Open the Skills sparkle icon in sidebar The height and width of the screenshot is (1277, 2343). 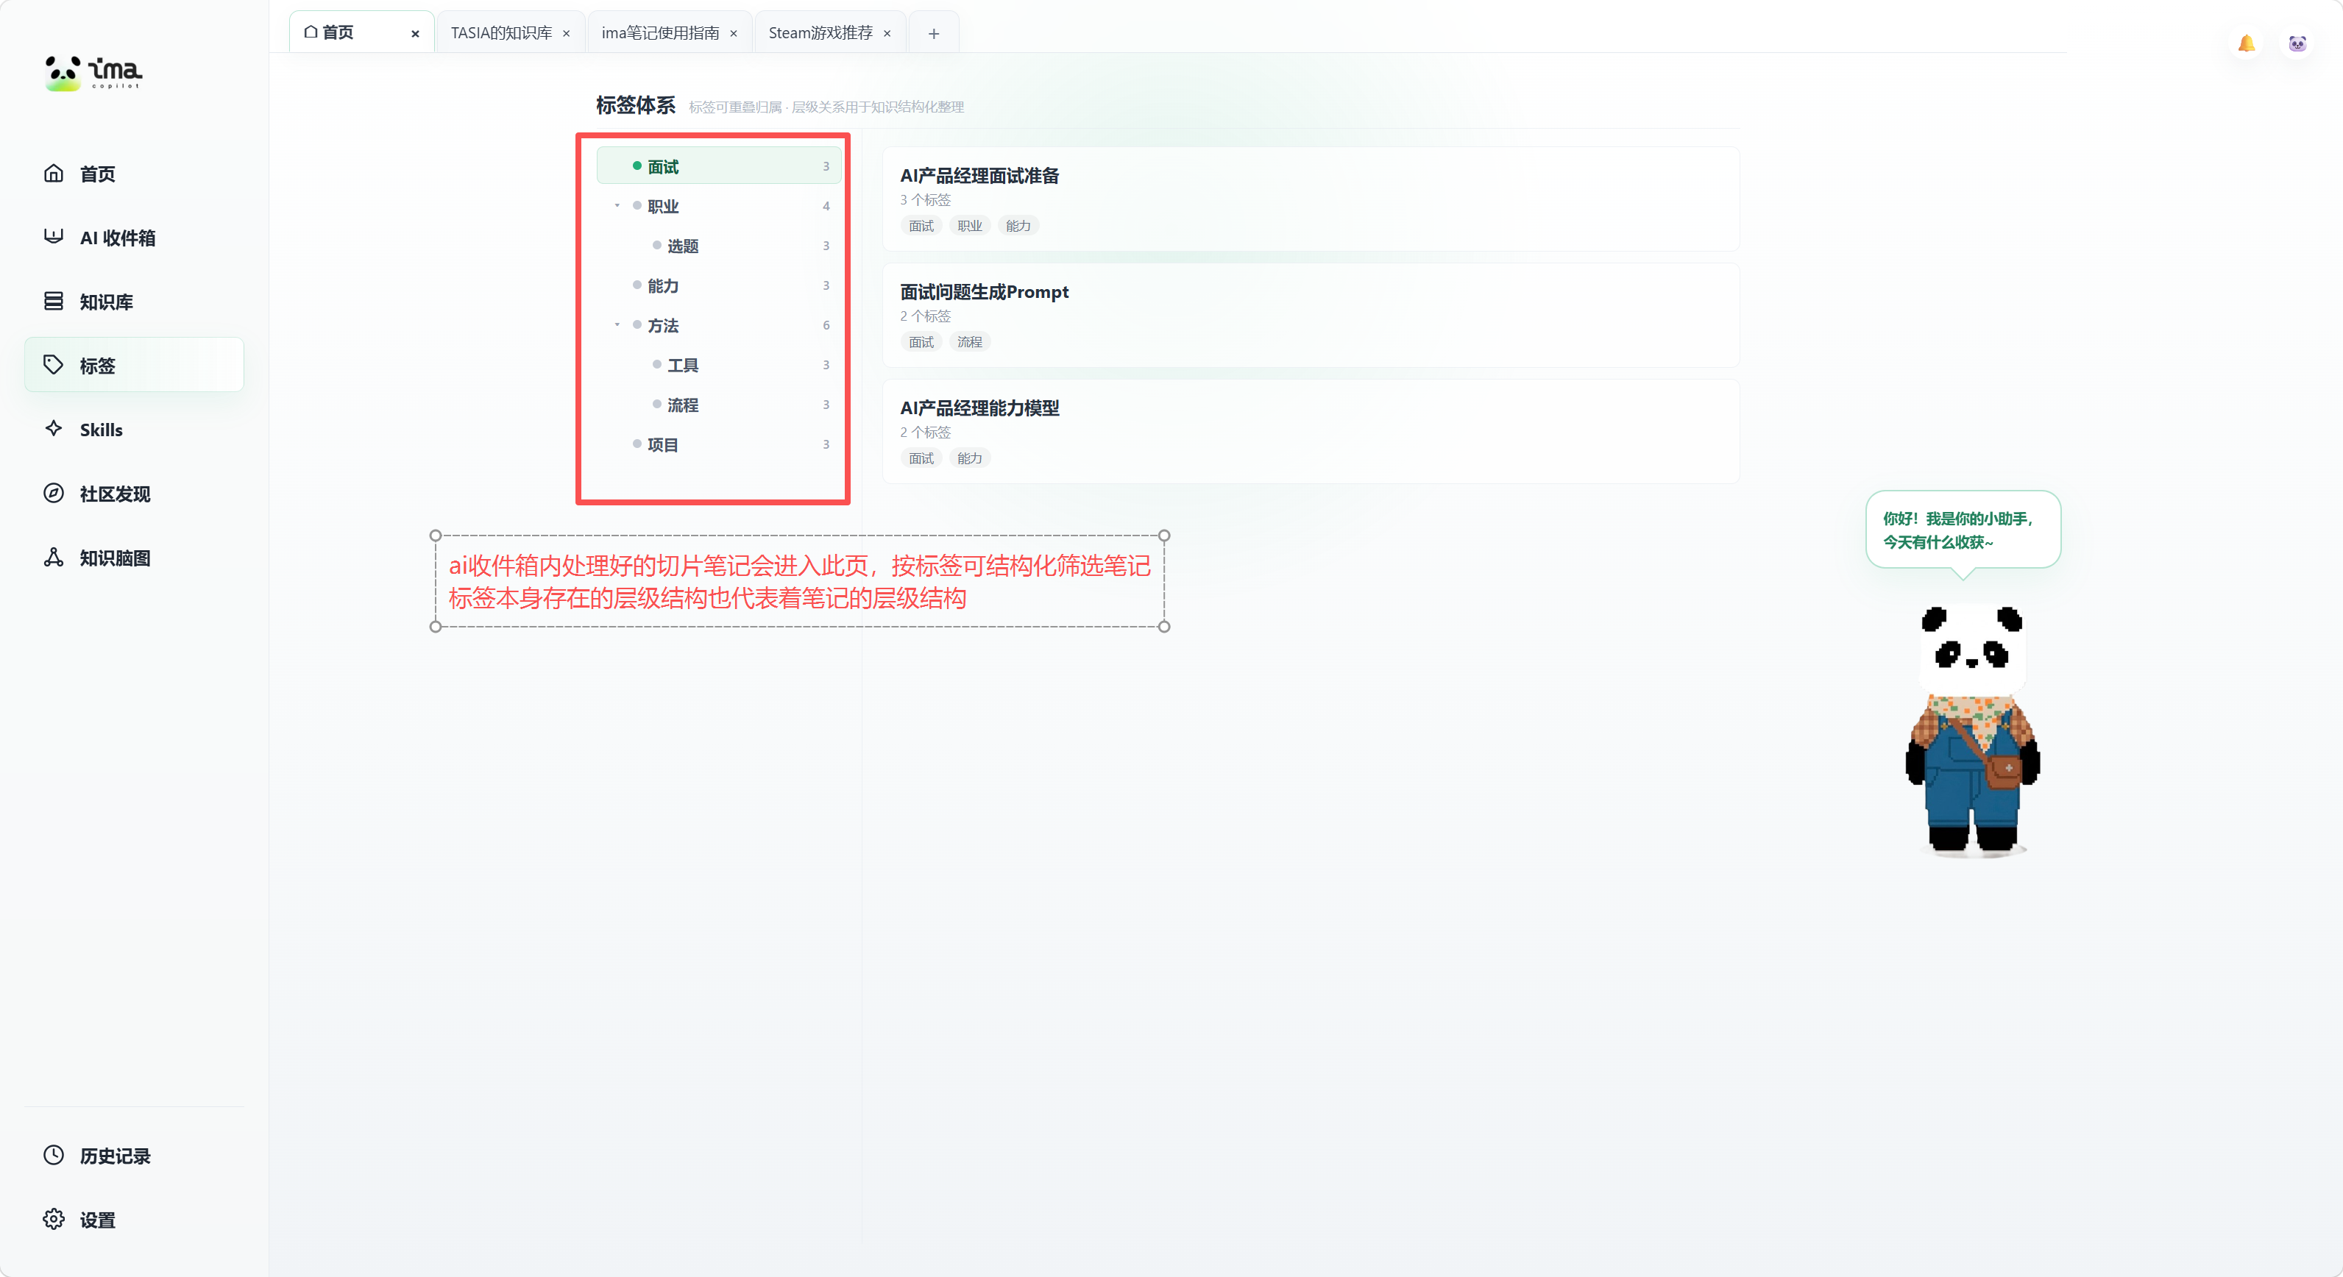(54, 428)
